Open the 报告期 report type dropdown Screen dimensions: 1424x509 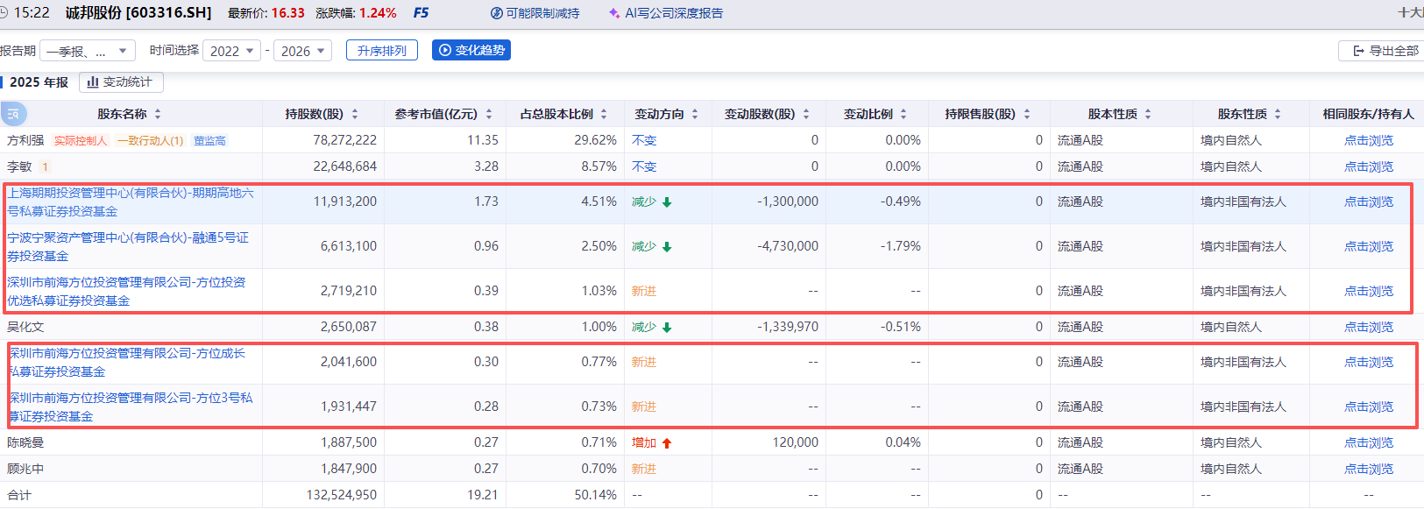tap(88, 51)
